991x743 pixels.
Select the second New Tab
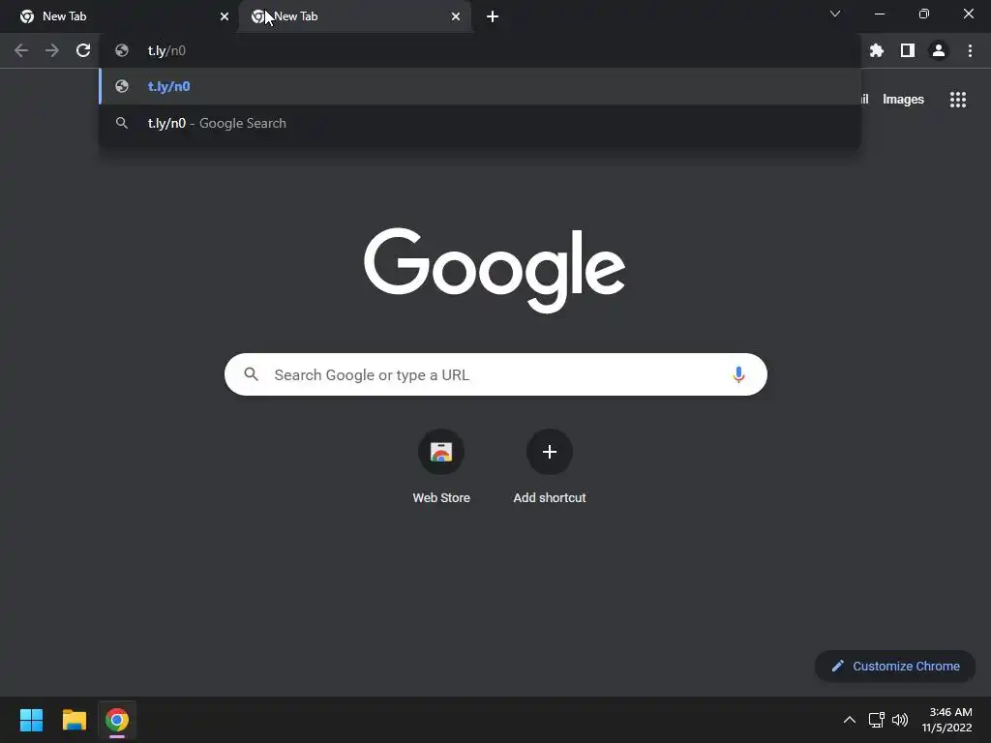354,16
